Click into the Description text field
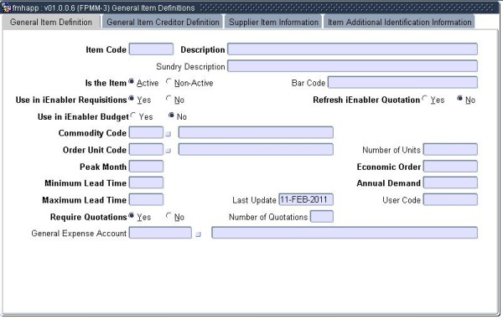This screenshot has height=319, width=503. click(353, 49)
